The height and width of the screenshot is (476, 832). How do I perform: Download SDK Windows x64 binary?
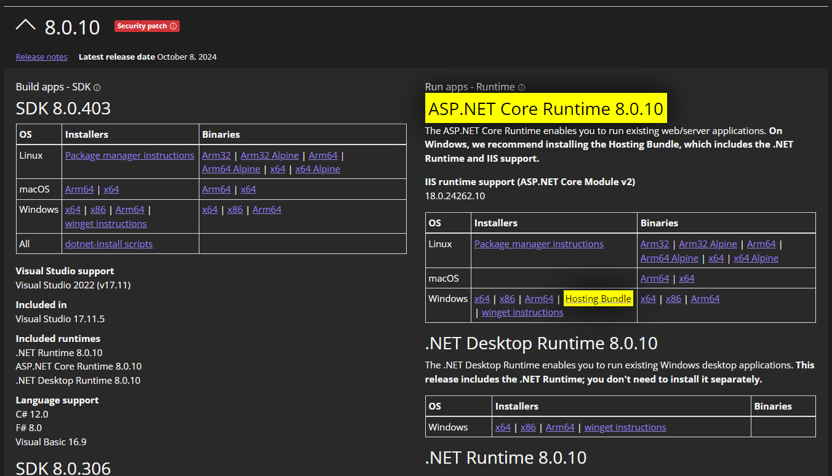tap(210, 210)
